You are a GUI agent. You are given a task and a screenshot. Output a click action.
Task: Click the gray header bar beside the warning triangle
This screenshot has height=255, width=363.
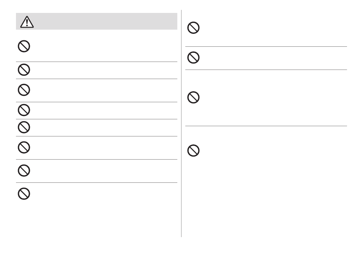tap(105, 21)
